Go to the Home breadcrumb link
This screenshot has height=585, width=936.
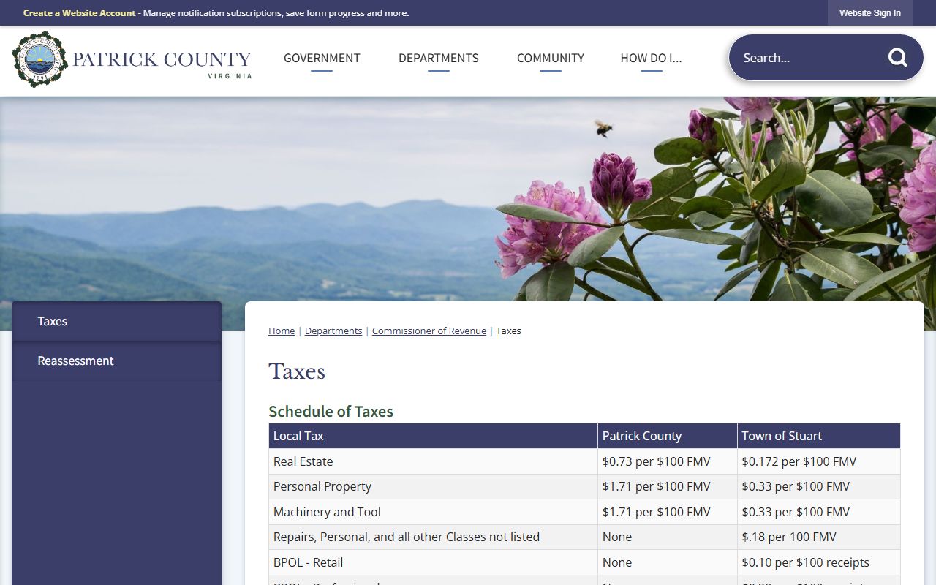[x=282, y=331]
